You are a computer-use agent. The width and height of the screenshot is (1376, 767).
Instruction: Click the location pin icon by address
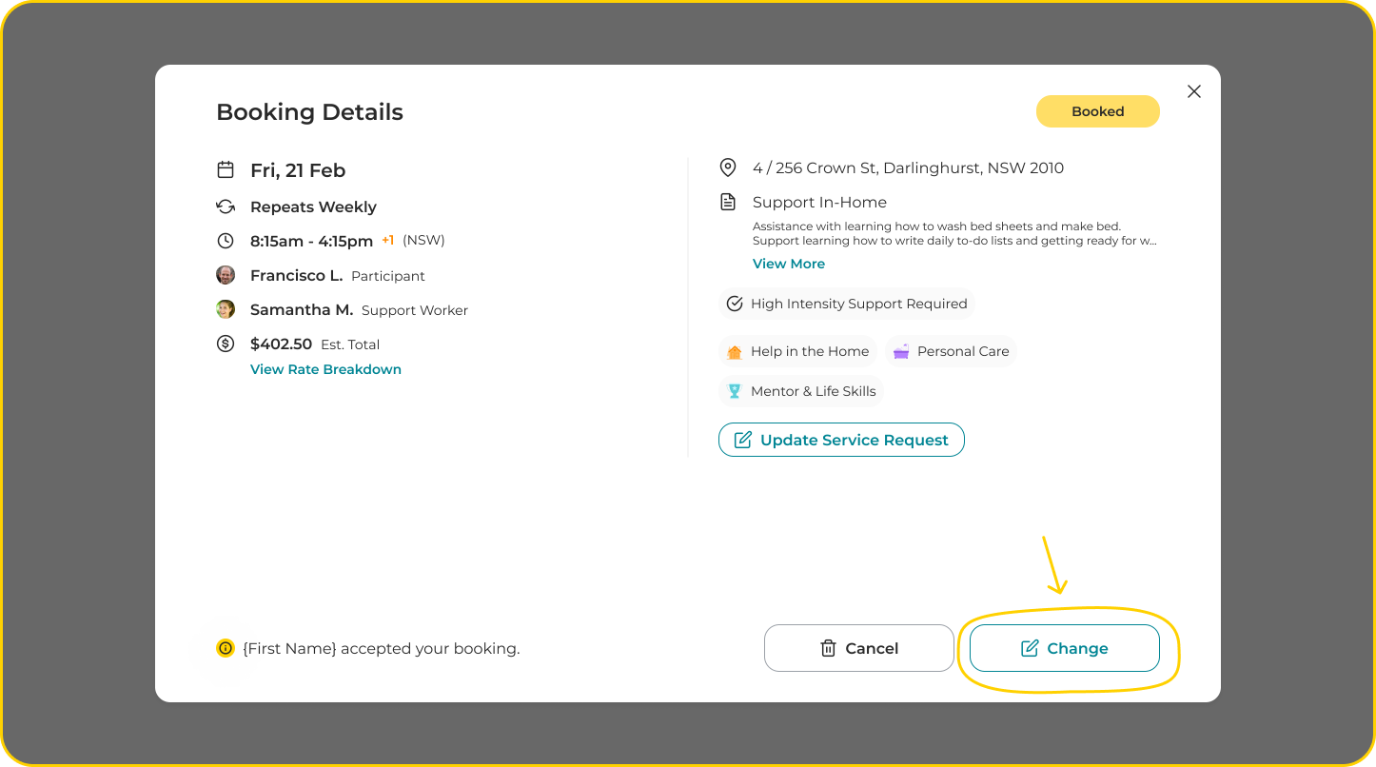(x=728, y=168)
